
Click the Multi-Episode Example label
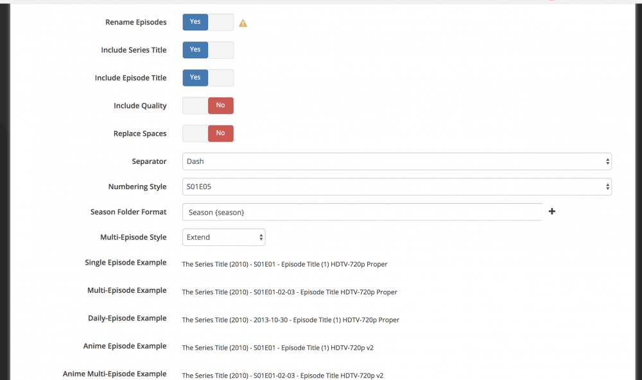127,290
